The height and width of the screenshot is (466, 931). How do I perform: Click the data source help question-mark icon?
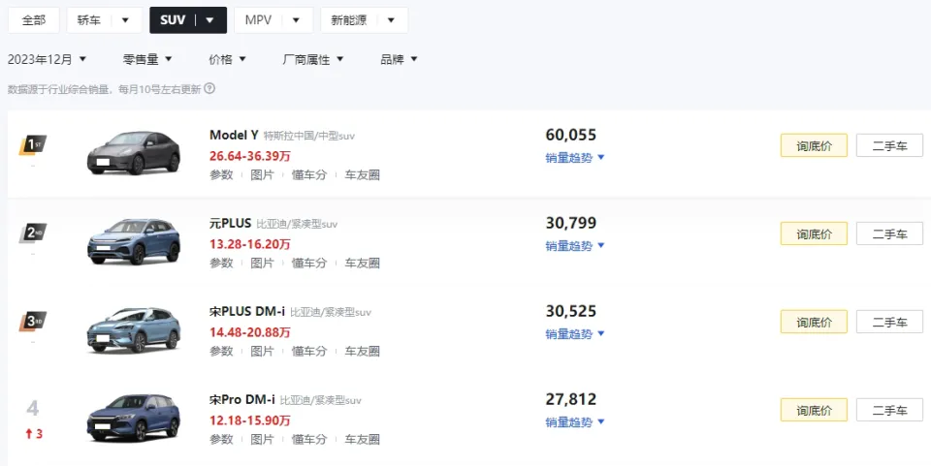pyautogui.click(x=209, y=88)
